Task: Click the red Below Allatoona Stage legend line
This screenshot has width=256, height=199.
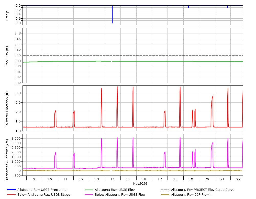Action: coord(12,194)
